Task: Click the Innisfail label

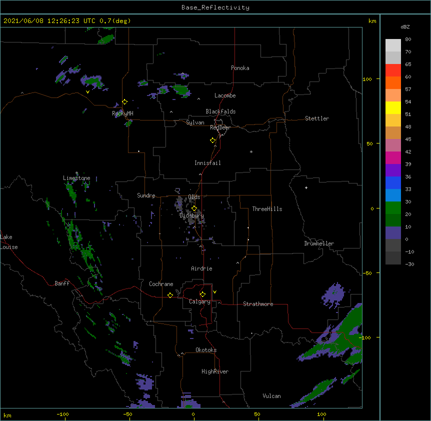Action: point(207,163)
